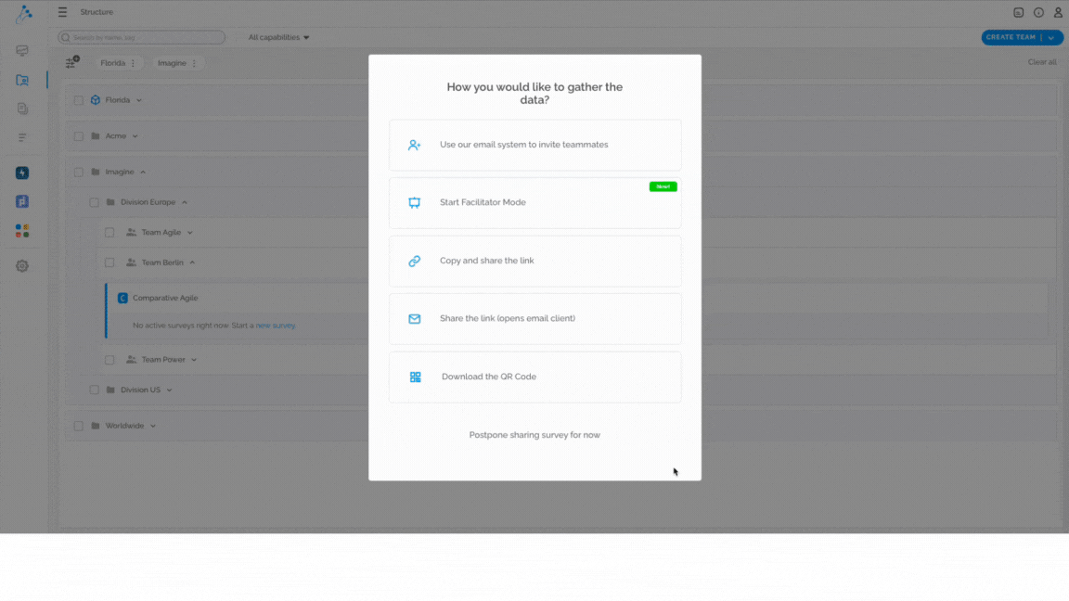Click the green New badge
Image resolution: width=1069 pixels, height=601 pixels.
(x=663, y=186)
